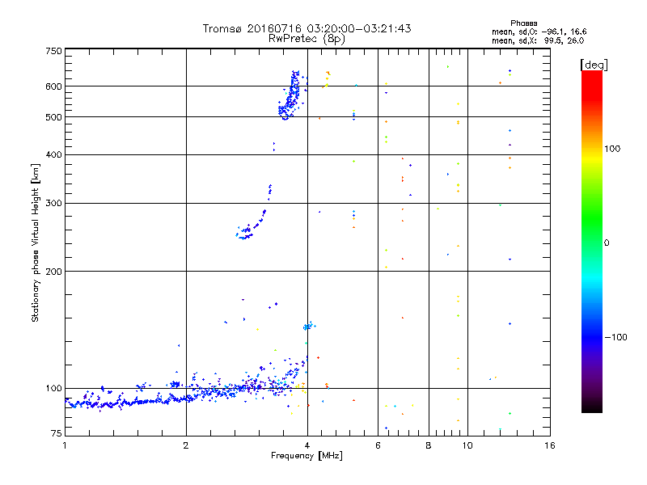Click the y-axis tick value '600'
647x485 pixels.
point(53,86)
